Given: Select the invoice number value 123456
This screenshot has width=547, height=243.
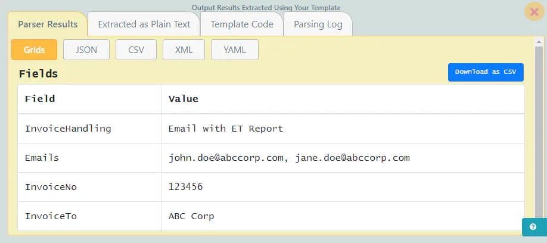Looking at the screenshot, I should click(x=186, y=187).
